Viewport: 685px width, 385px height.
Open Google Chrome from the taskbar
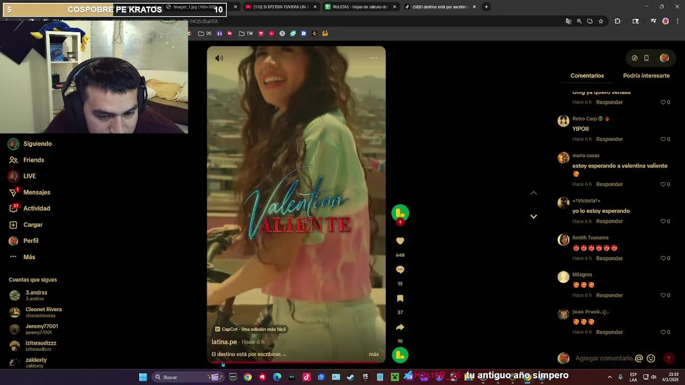coord(248,377)
